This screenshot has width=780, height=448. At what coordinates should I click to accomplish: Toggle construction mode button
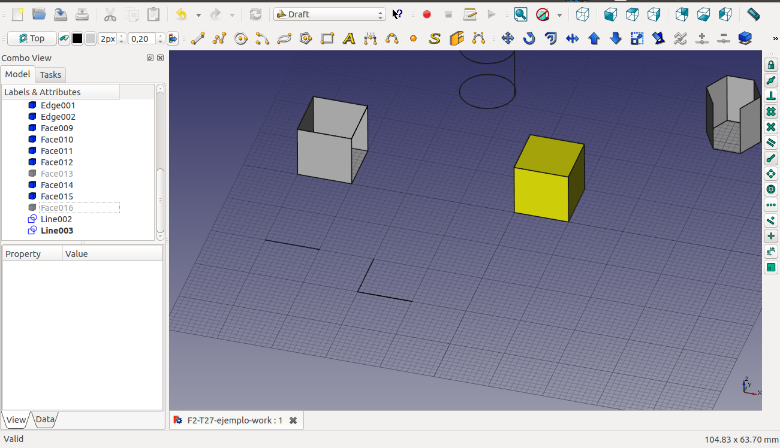[64, 39]
